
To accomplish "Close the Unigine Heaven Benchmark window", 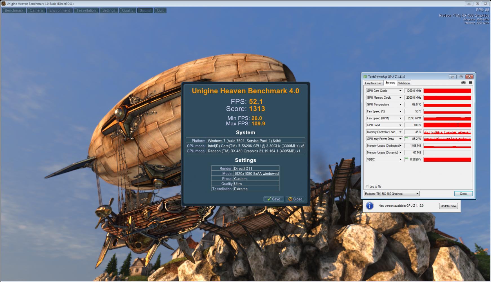I will tap(486, 4).
